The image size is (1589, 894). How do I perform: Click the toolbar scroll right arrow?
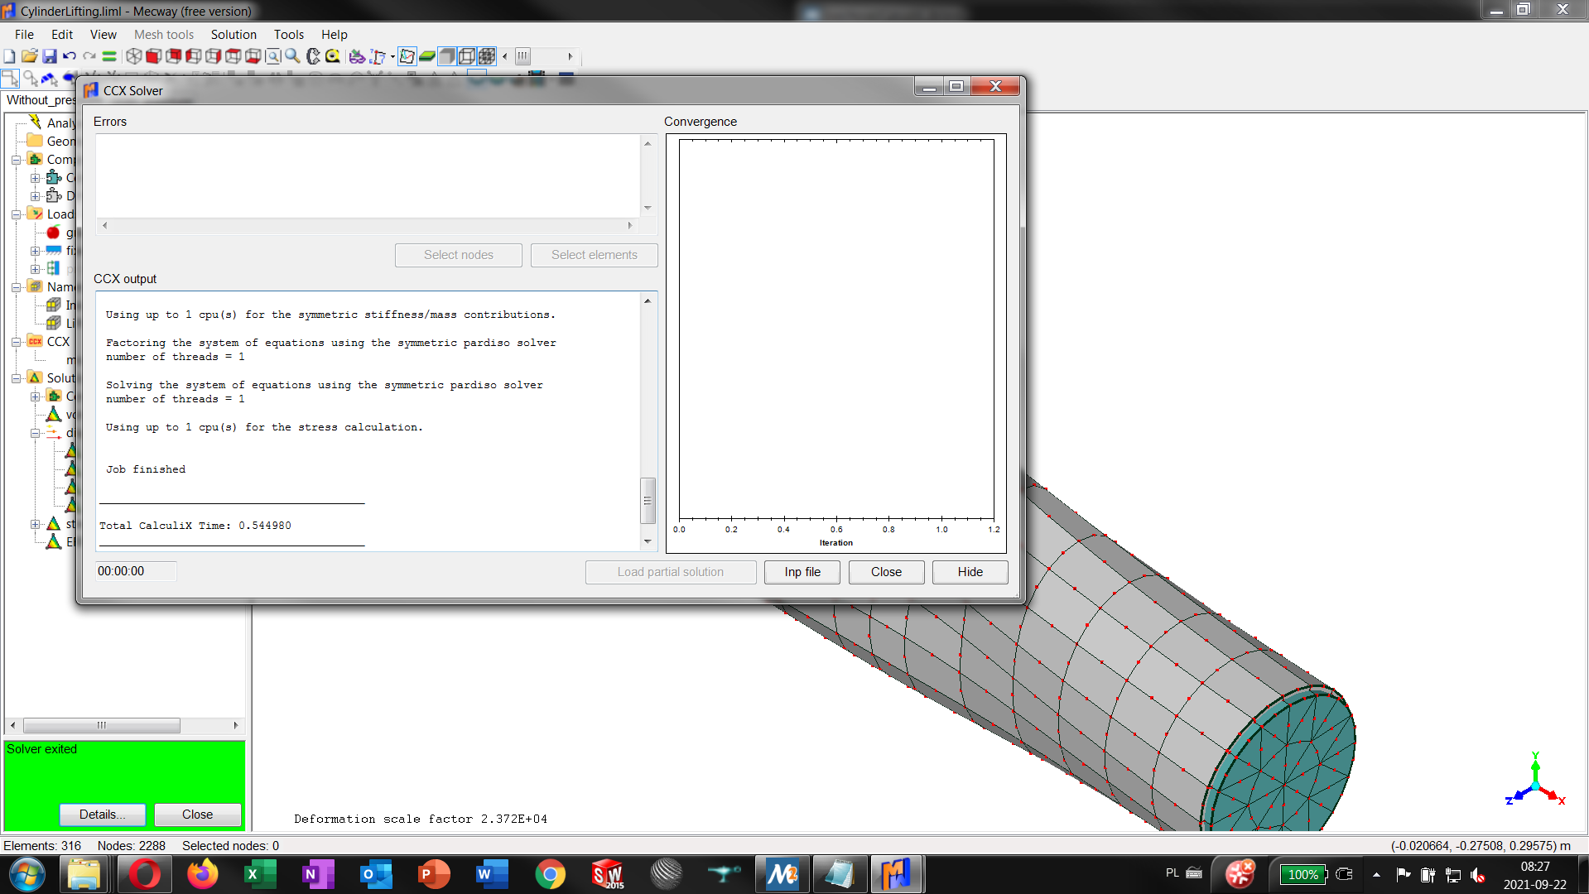570,56
